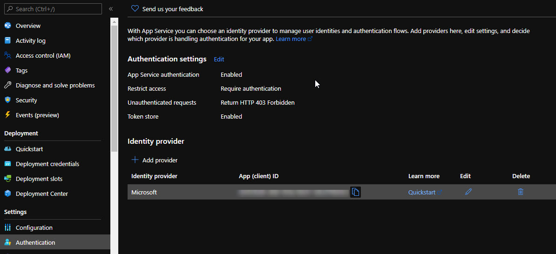Click the Authentication person icon

point(7,242)
